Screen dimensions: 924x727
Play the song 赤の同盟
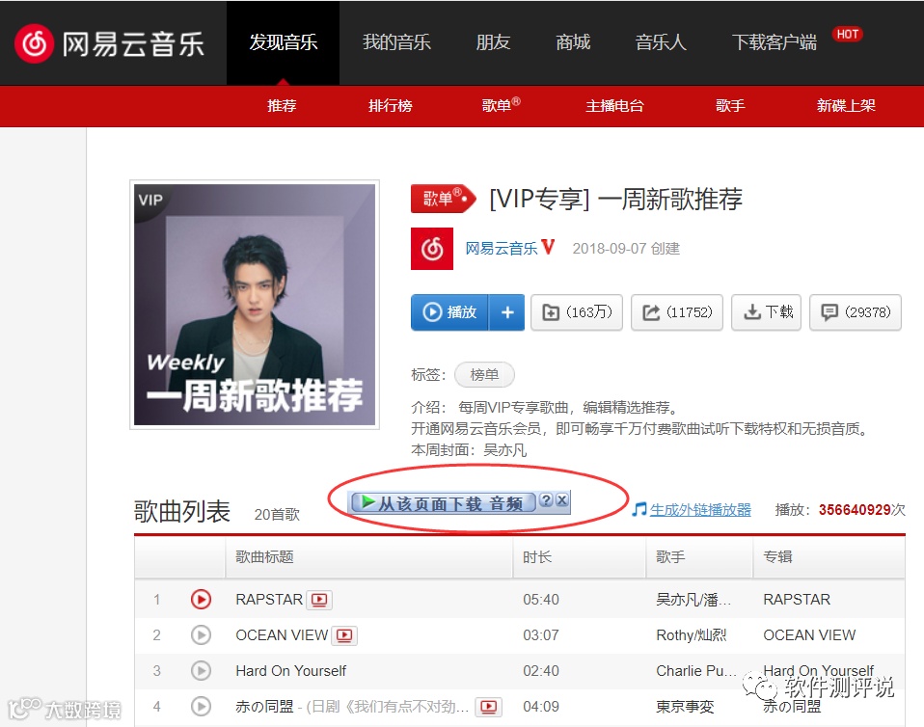pyautogui.click(x=201, y=707)
